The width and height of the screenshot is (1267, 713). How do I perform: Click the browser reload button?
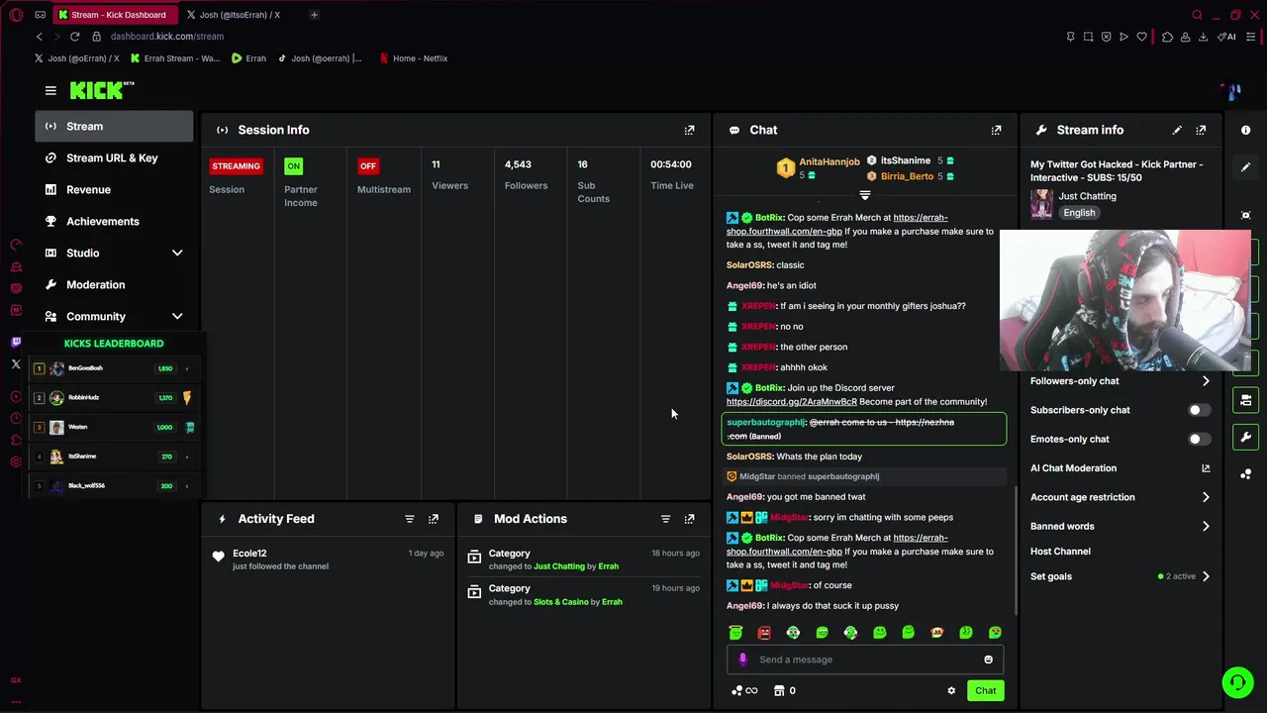(x=74, y=37)
